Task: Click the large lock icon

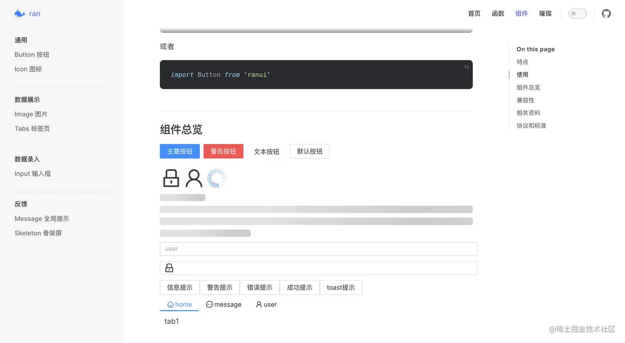Action: [171, 178]
